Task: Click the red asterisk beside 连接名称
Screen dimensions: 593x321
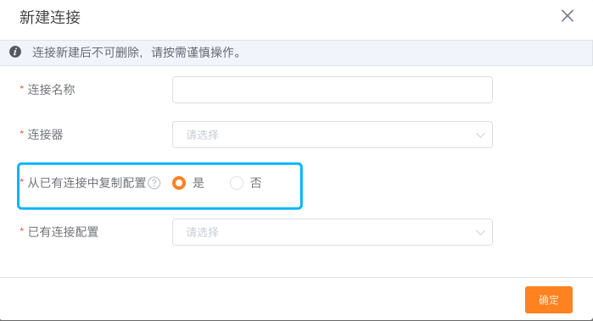Action: 21,89
